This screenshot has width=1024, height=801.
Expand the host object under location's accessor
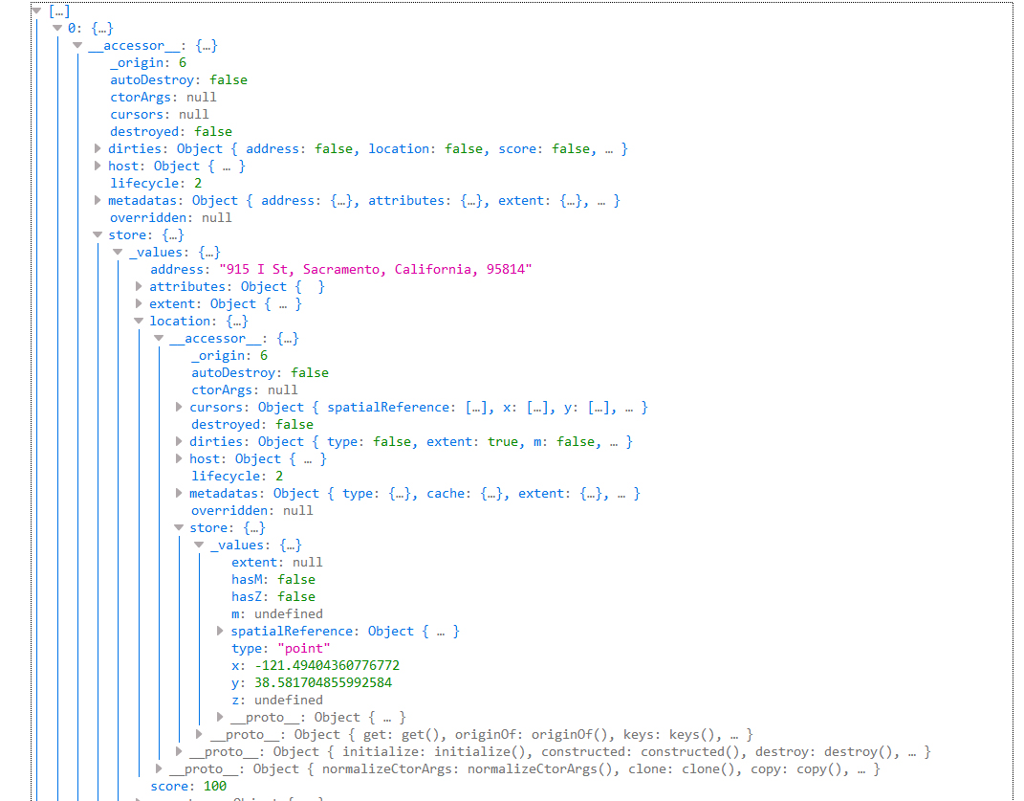pyautogui.click(x=179, y=458)
